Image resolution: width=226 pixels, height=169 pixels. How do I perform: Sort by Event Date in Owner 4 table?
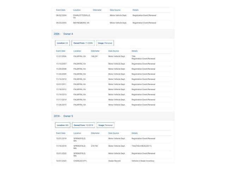tap(61, 51)
